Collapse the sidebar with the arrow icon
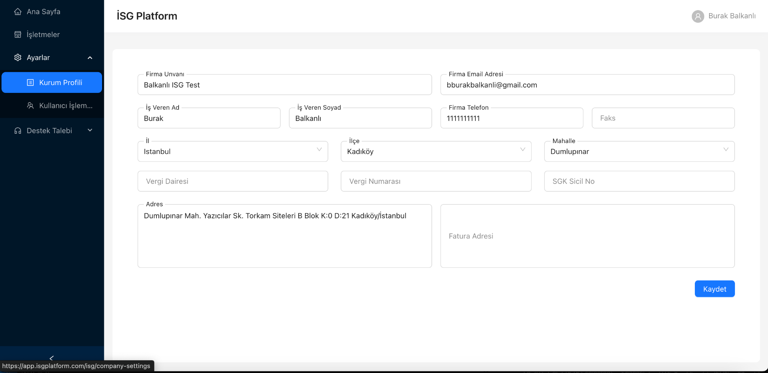The width and height of the screenshot is (768, 373). tap(52, 358)
